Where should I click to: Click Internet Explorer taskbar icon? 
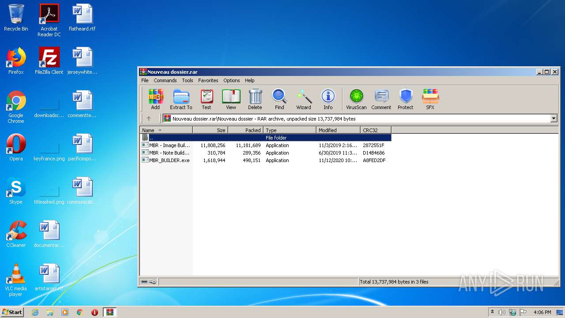click(35, 312)
